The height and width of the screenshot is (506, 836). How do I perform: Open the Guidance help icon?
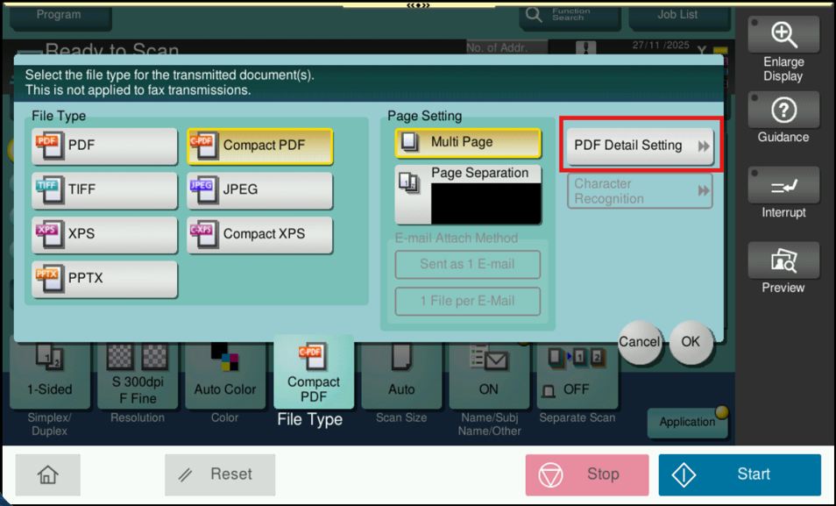click(783, 110)
